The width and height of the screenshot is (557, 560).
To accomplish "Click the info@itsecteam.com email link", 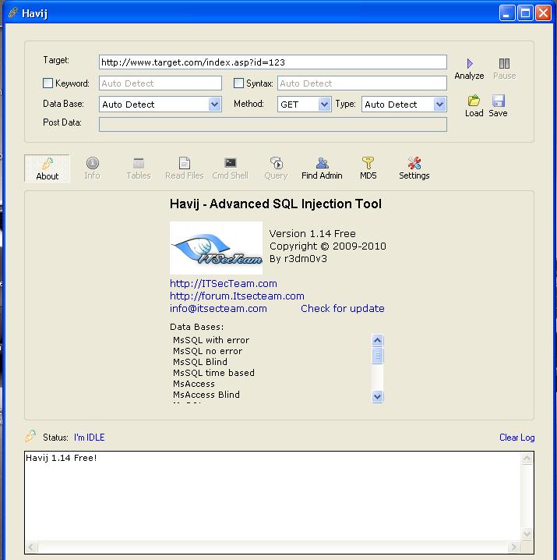I will tap(218, 309).
